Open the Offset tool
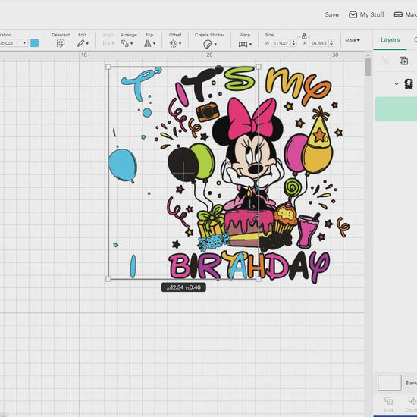This screenshot has width=417, height=417. (x=174, y=44)
